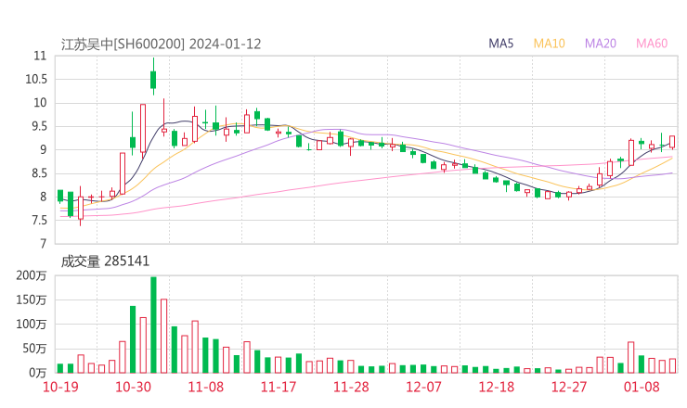687x408 pixels.
Task: Click the MA60 legend label
Action: click(x=652, y=44)
